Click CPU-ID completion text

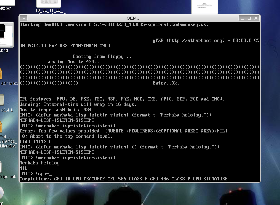tap(62, 179)
